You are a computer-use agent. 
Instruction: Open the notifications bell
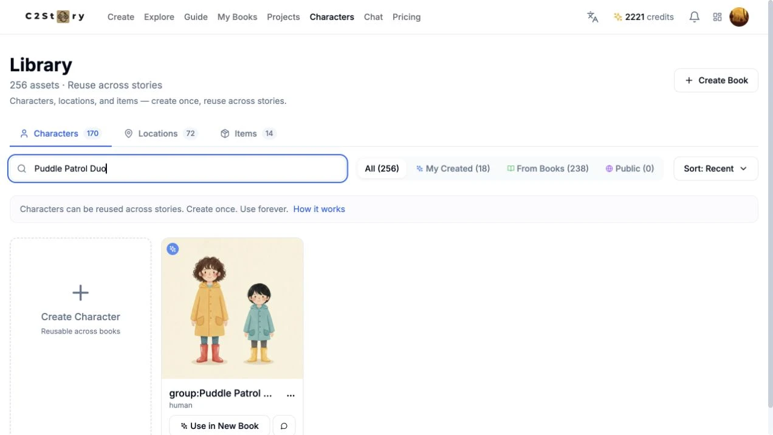point(694,17)
